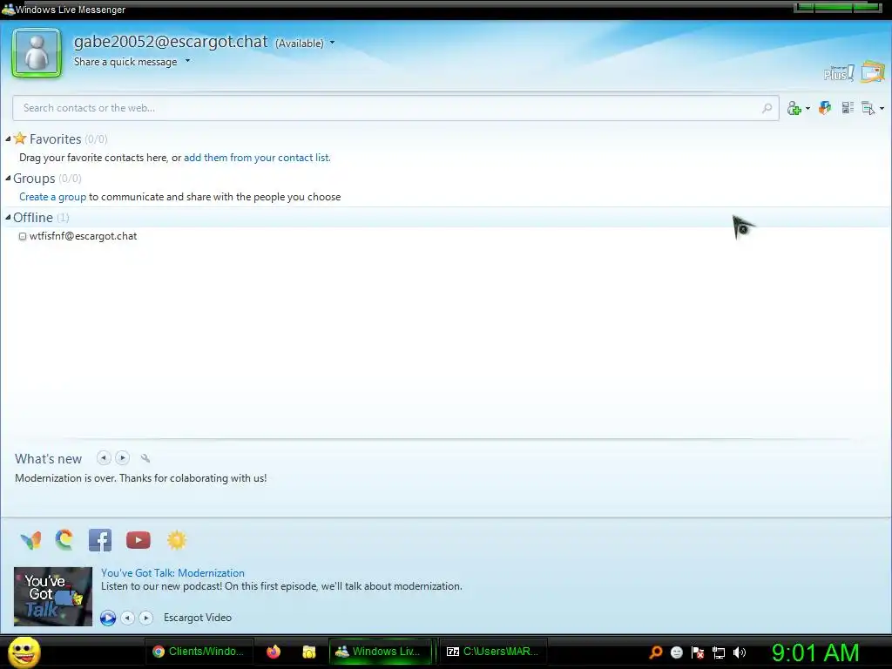Click the Search contacts or the web box
The width and height of the screenshot is (892, 669).
[395, 108]
